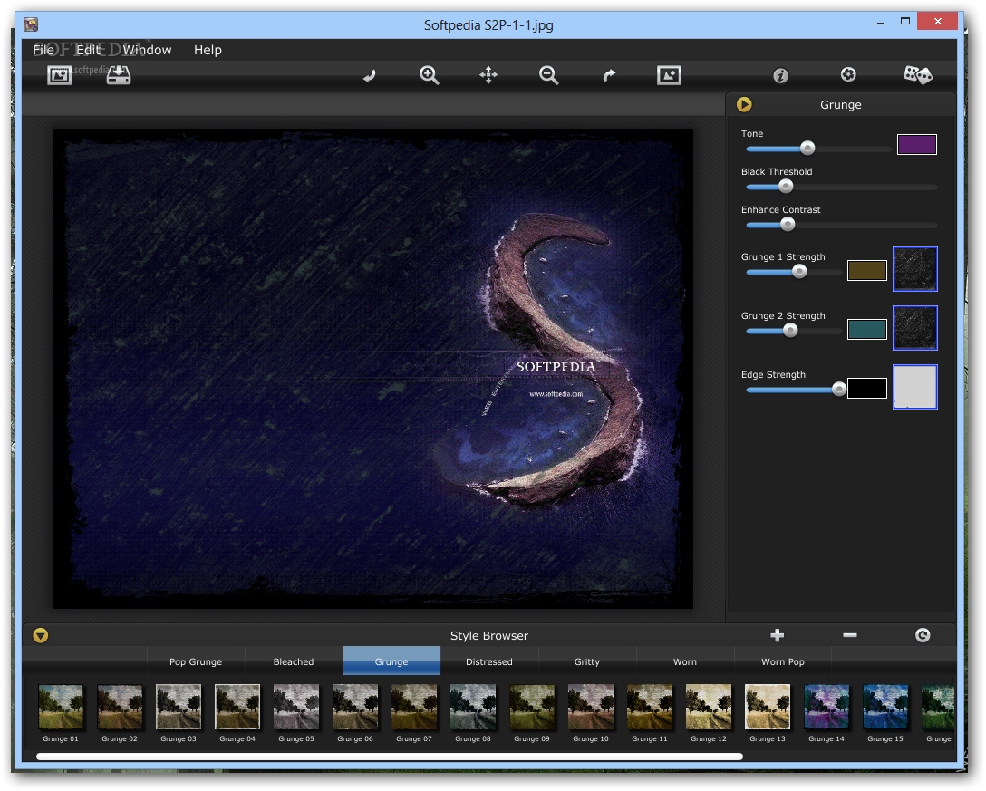Open the Grunge 2 texture thumbnail
The image size is (986, 791).
[915, 328]
